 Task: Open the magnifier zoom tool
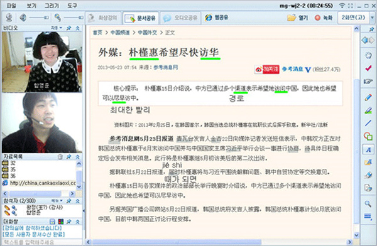368,204
